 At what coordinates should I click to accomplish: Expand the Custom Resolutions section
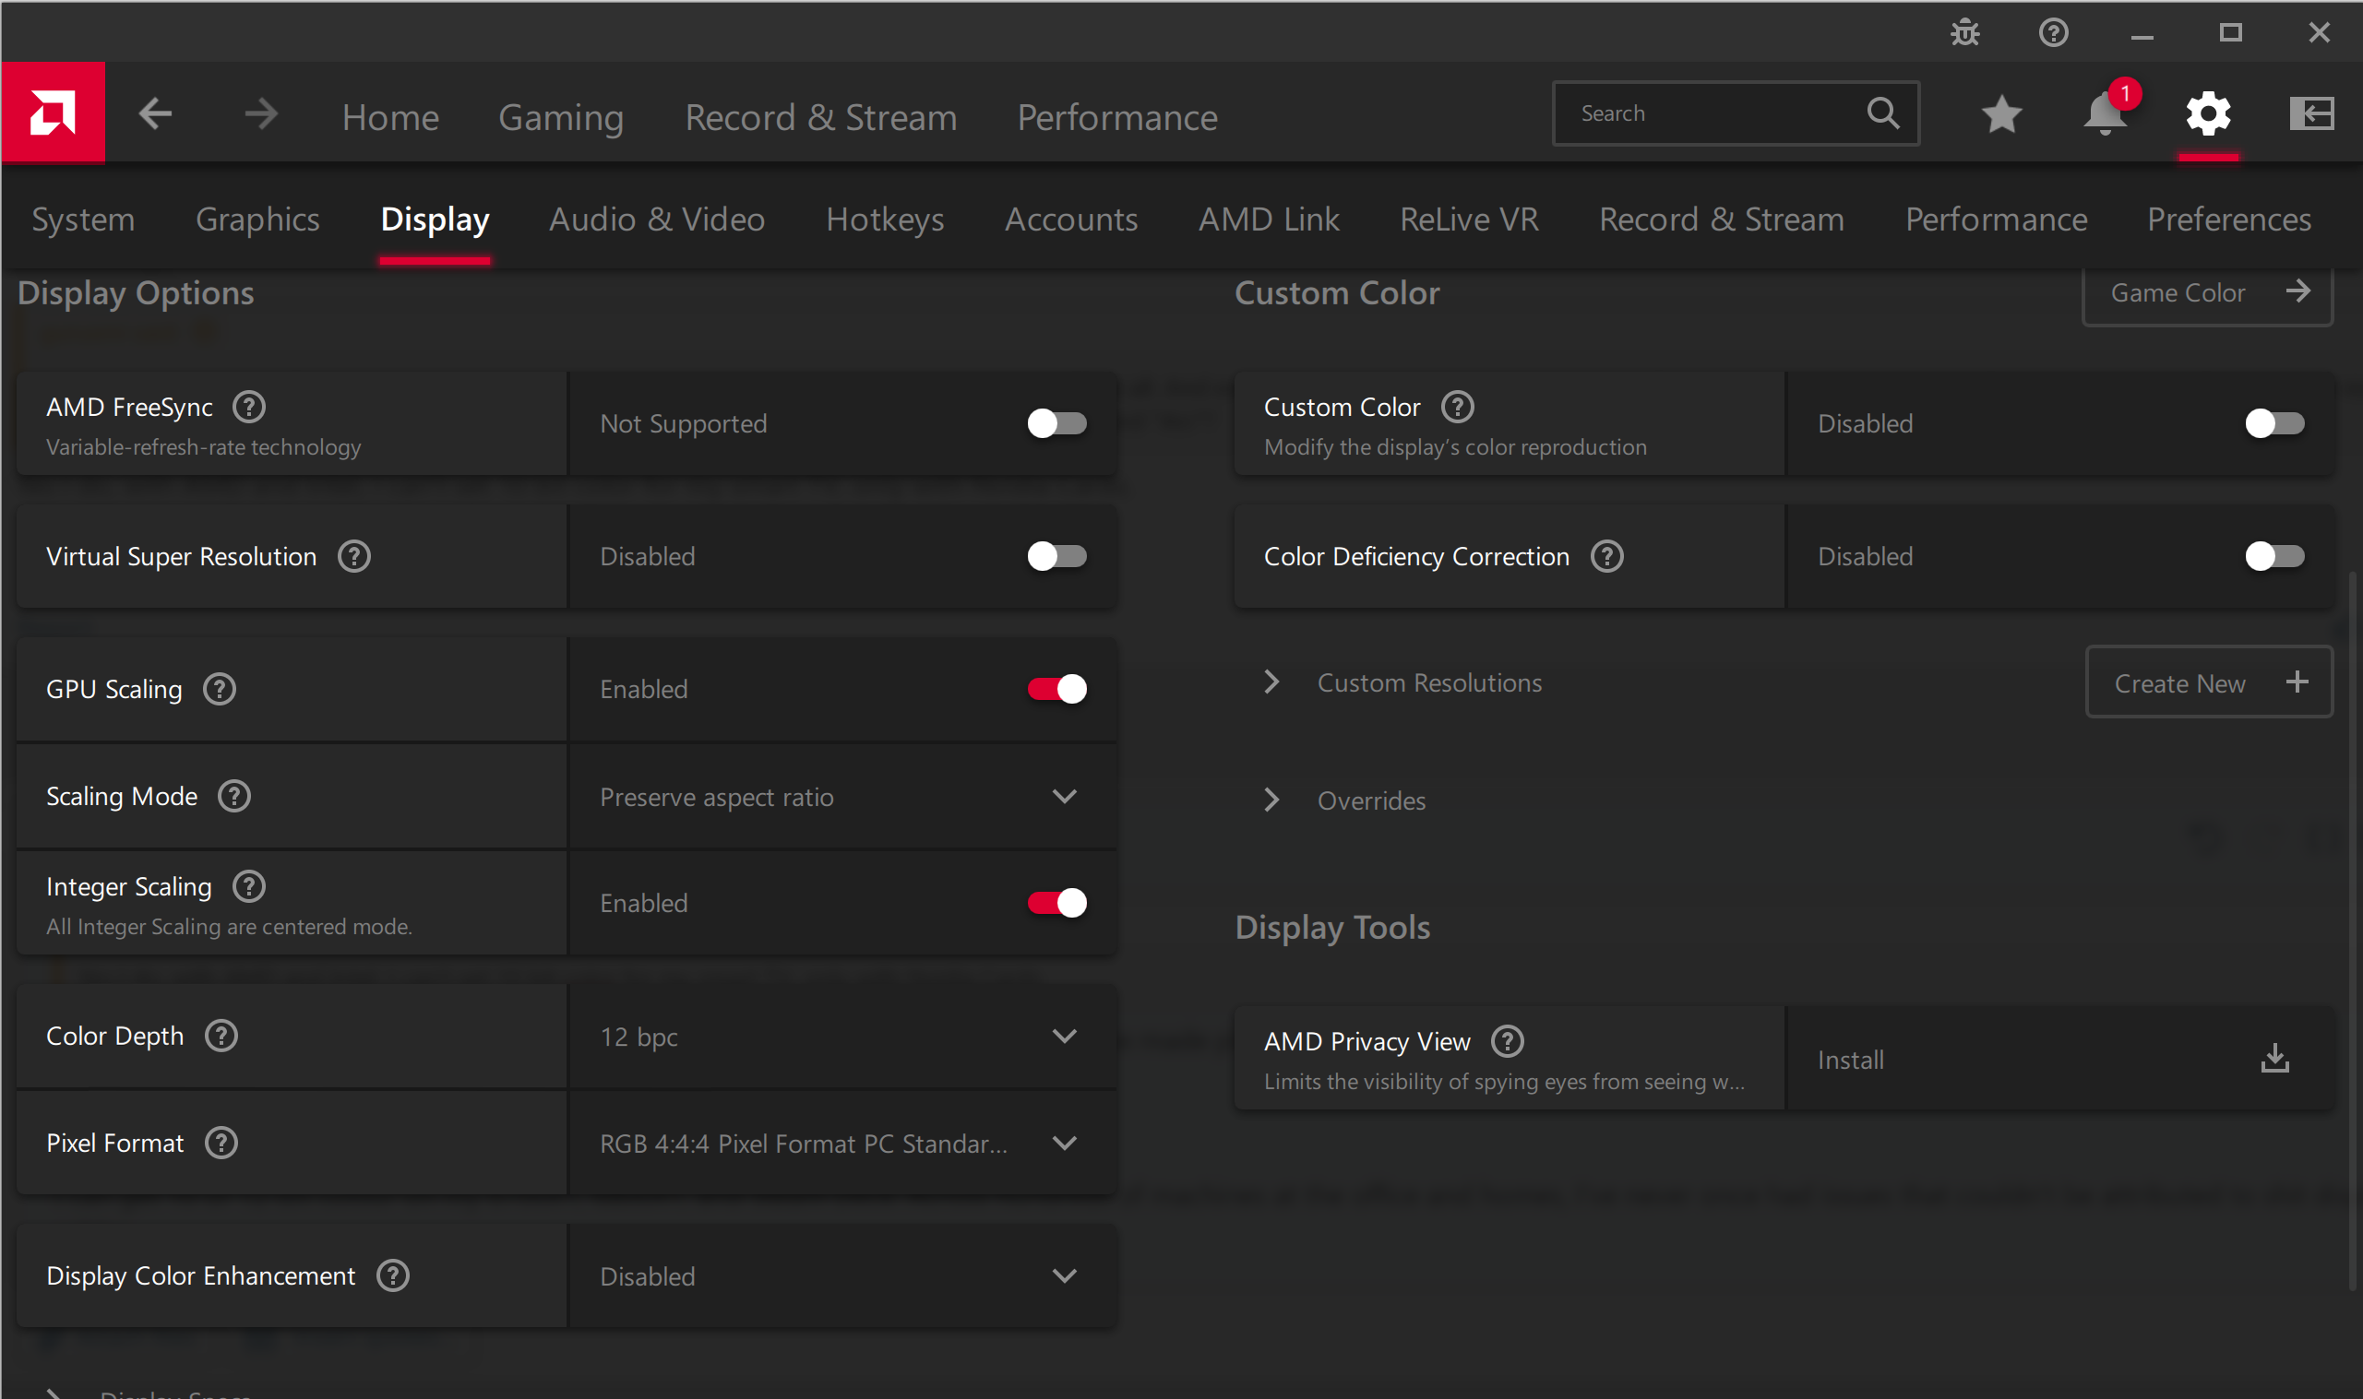1271,682
